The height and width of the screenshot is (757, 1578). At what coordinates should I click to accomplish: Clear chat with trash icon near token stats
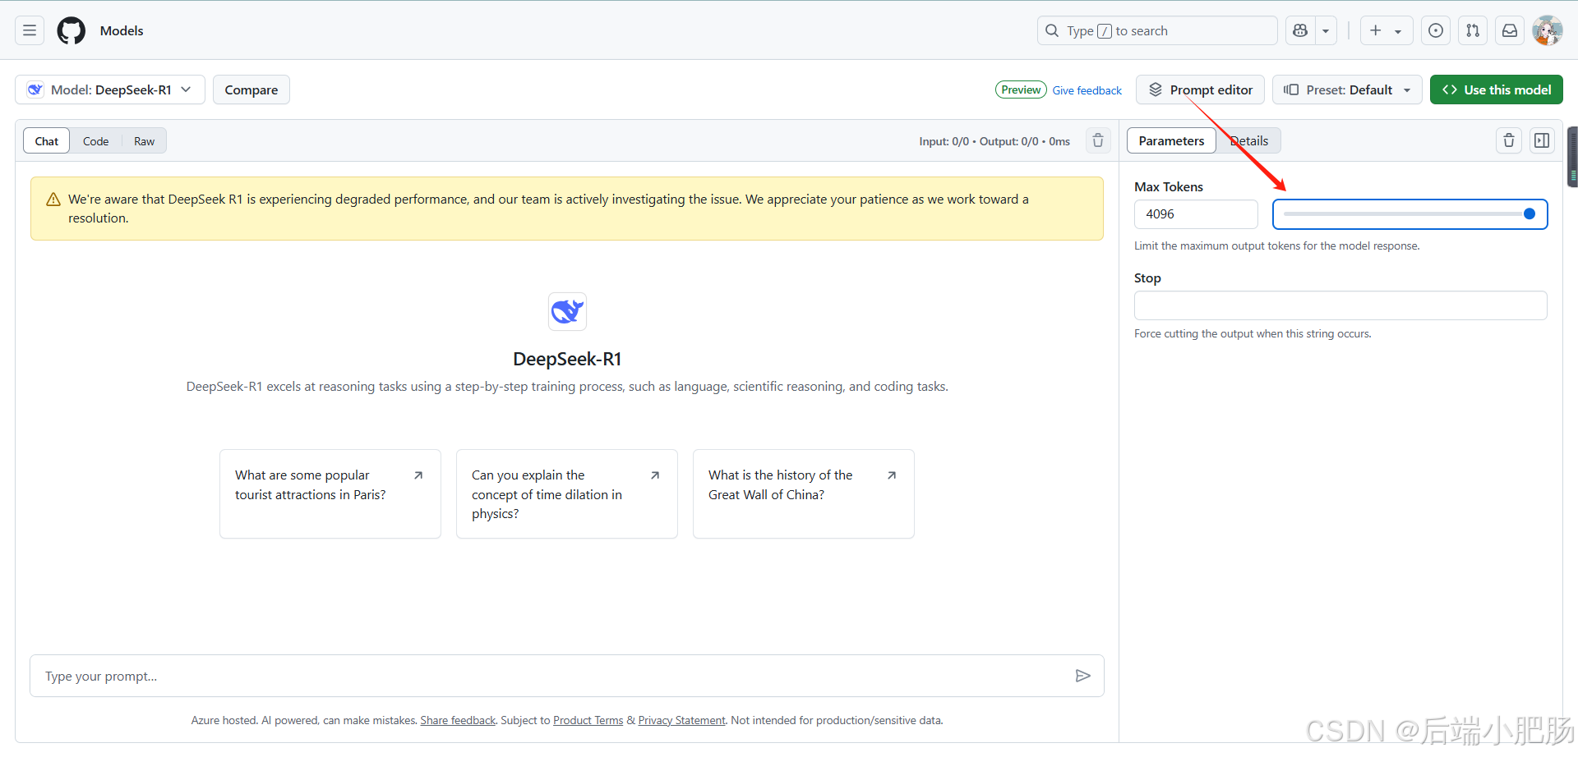[x=1098, y=141]
